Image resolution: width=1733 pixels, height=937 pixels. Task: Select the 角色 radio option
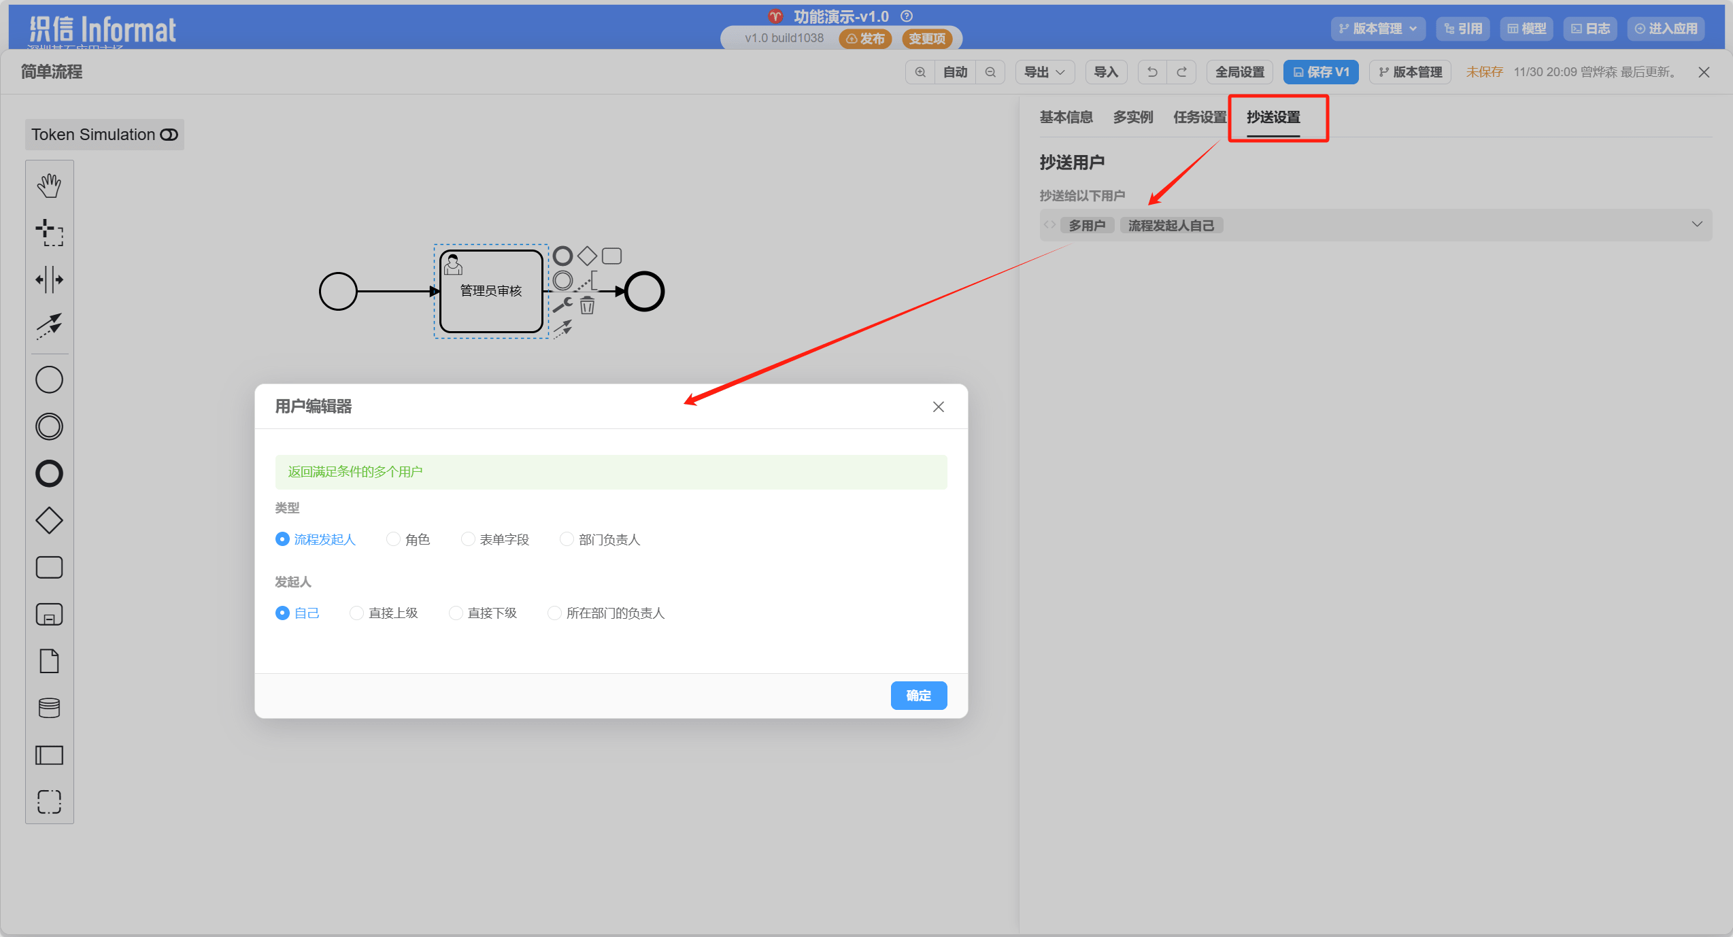point(394,539)
